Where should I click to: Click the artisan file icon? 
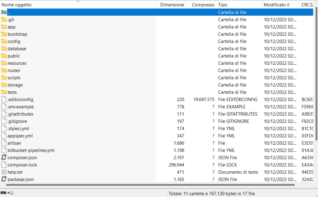[4, 143]
